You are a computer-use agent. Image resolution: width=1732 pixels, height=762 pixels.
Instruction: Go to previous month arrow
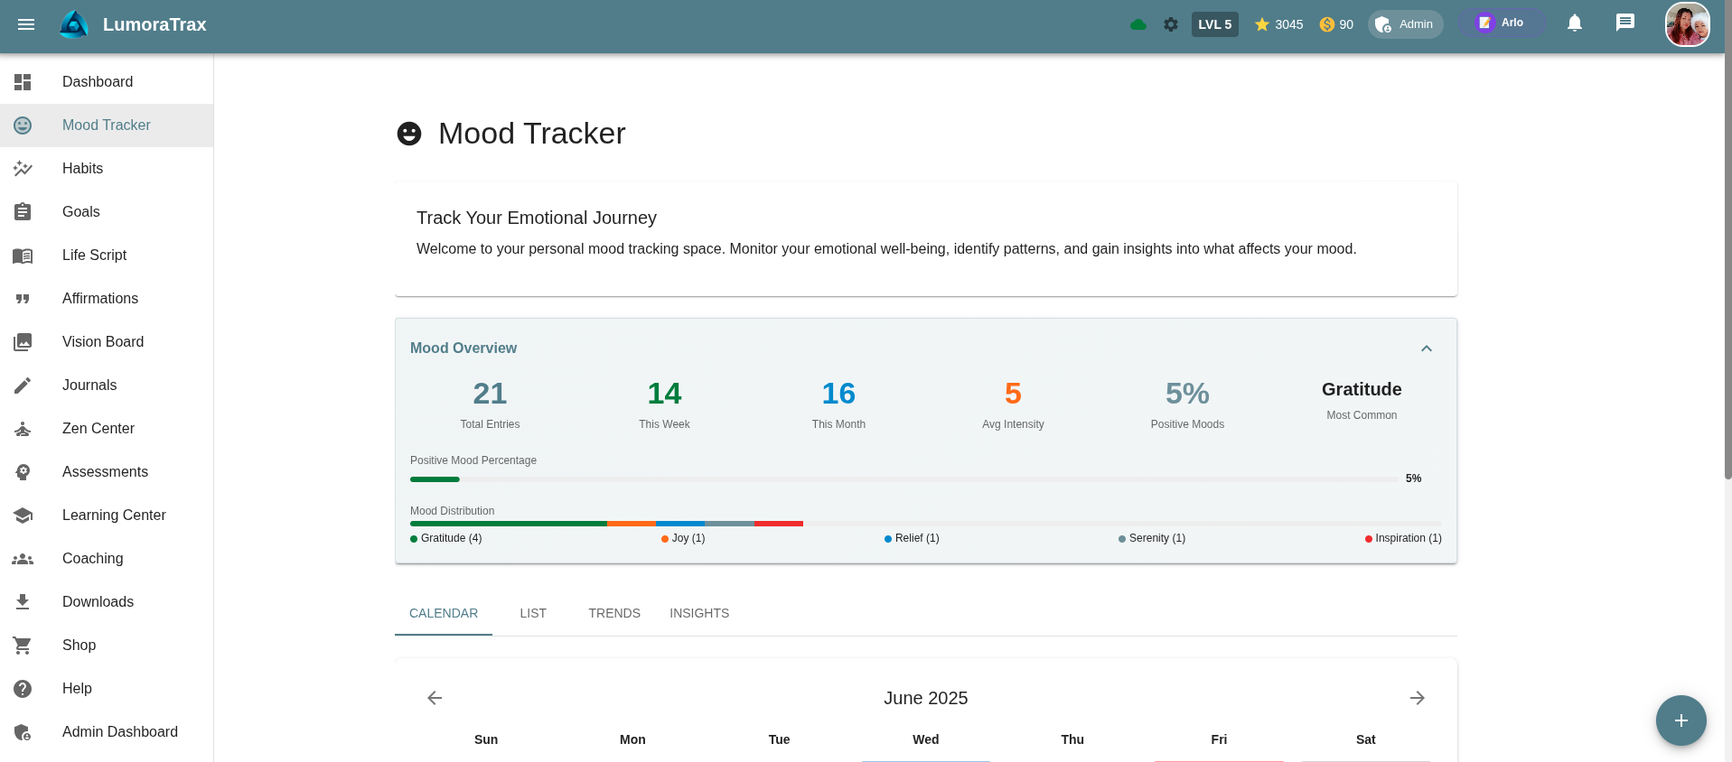pos(435,698)
